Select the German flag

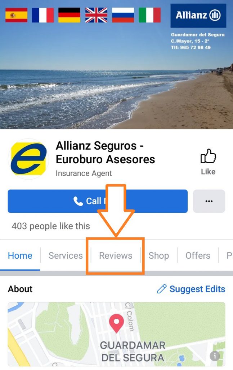coord(70,15)
